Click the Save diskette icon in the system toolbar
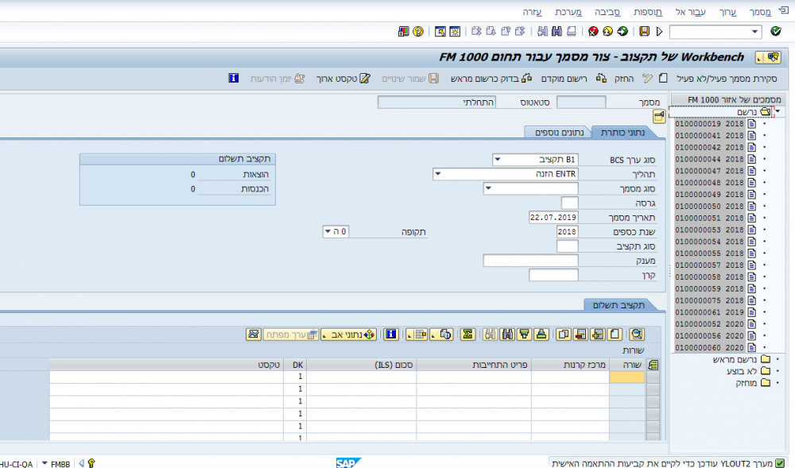 click(x=645, y=32)
